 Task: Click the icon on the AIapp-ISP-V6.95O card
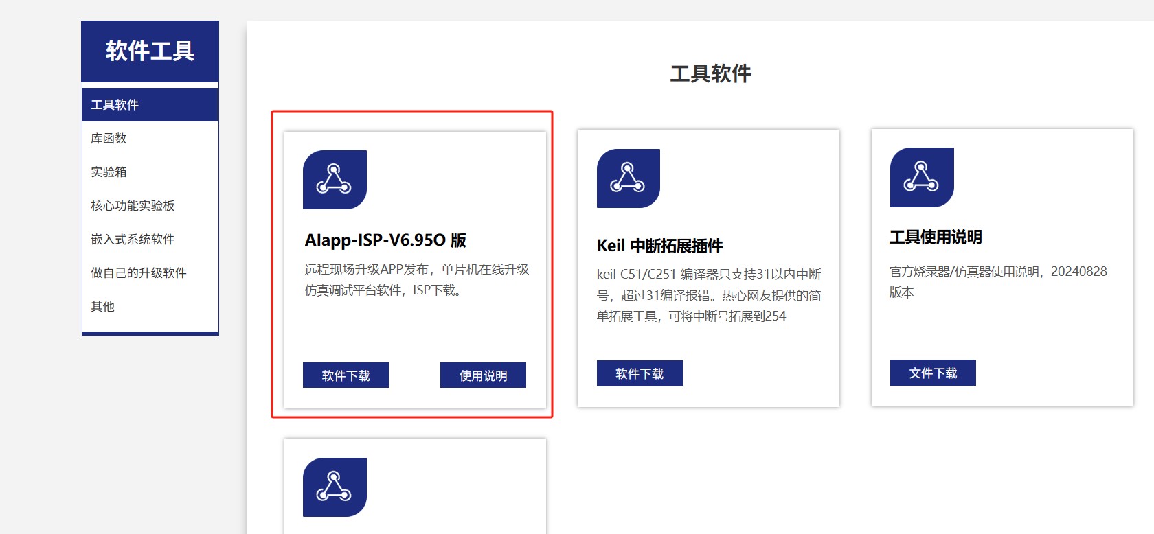click(x=335, y=180)
